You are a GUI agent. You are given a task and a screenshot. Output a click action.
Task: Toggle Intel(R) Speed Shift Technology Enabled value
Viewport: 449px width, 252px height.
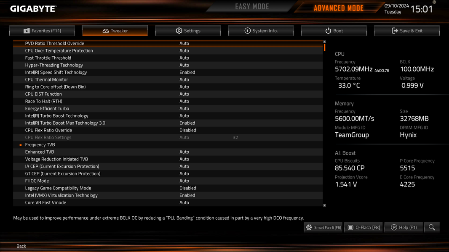(187, 73)
